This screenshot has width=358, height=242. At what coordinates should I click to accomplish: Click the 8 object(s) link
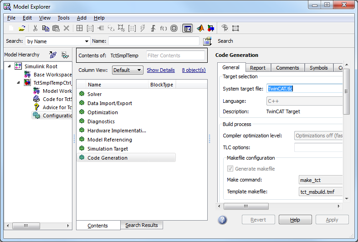tap(194, 70)
